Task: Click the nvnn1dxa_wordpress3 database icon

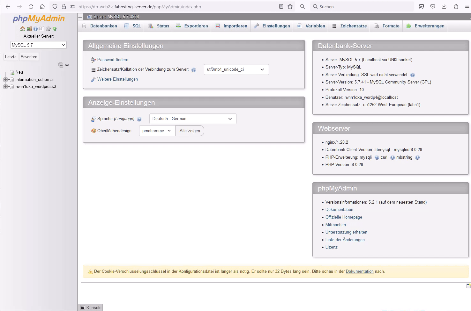Action: click(x=12, y=87)
